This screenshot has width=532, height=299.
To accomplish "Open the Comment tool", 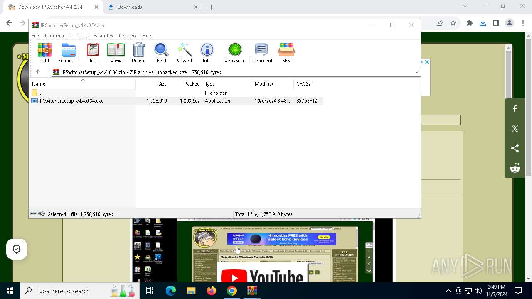I will pyautogui.click(x=261, y=53).
